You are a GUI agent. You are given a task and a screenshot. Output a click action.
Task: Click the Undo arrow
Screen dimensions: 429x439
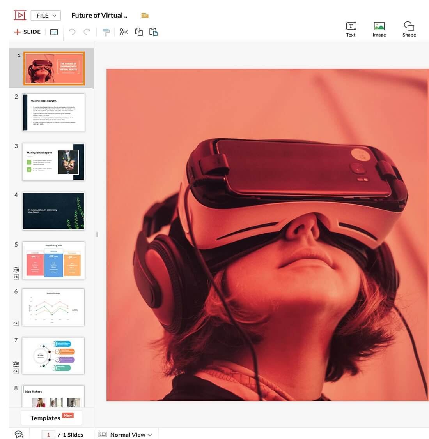72,32
